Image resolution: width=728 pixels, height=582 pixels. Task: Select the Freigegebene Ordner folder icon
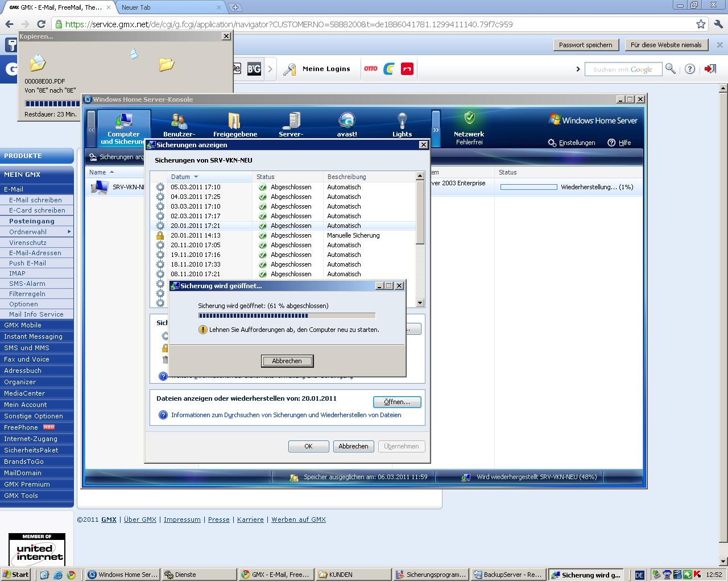(x=235, y=121)
